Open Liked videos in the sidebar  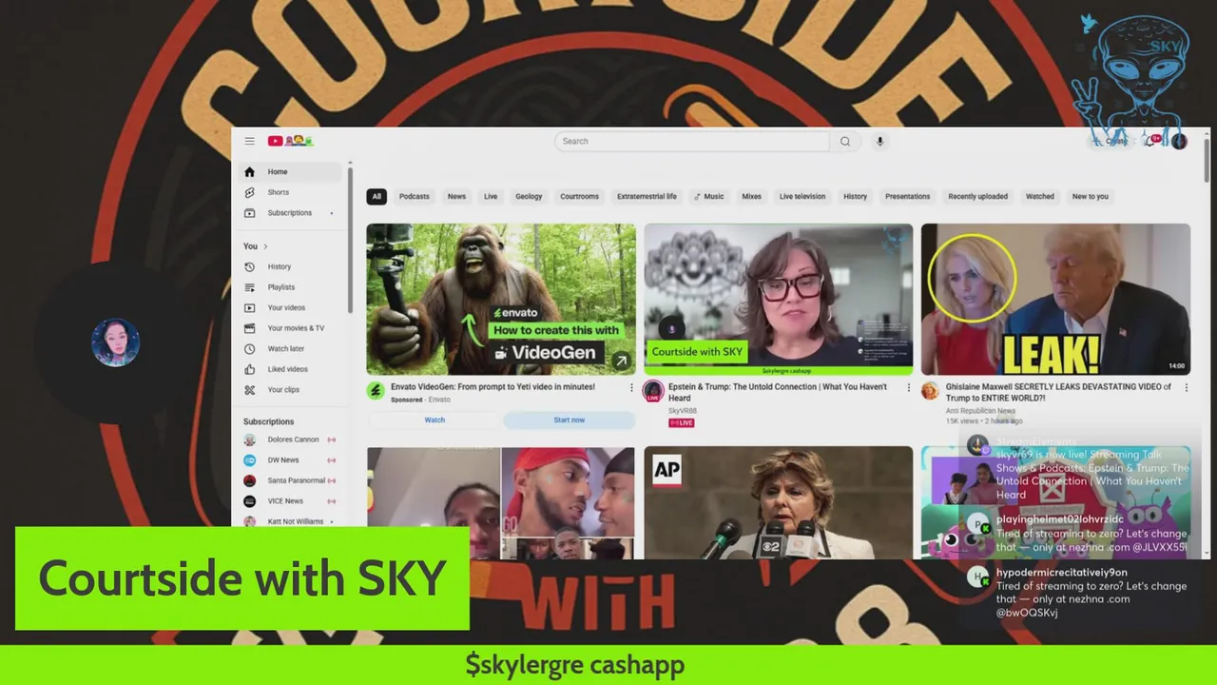[288, 368]
